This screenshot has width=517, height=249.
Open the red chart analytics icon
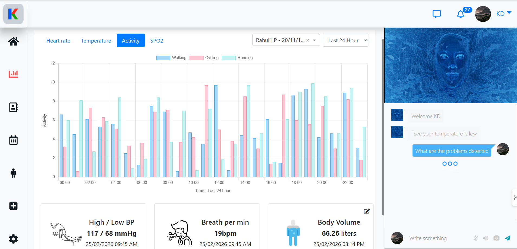13,74
